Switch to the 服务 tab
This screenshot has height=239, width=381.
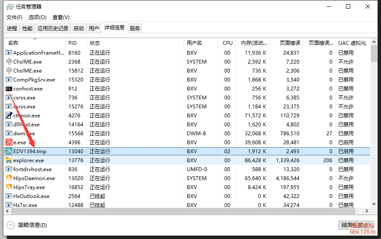click(135, 29)
